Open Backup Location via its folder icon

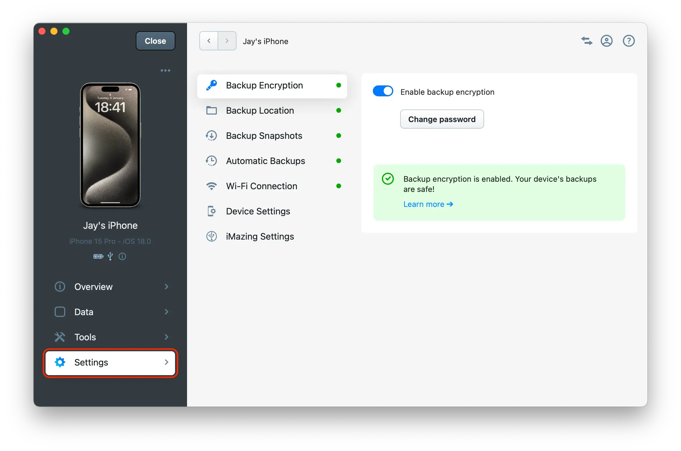[x=212, y=110]
